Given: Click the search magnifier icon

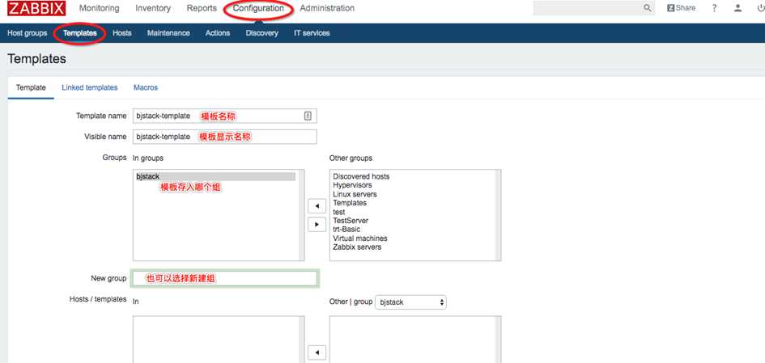Looking at the screenshot, I should coord(648,8).
